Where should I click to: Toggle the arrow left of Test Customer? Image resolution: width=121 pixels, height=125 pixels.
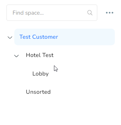[10, 37]
